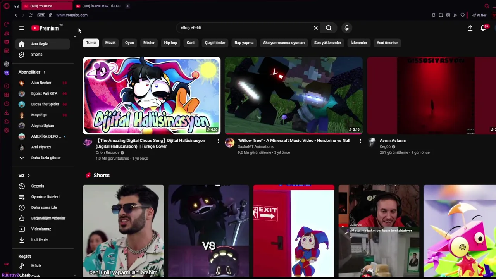The height and width of the screenshot is (279, 496).
Task: Expand the Abonelikler section chevron
Action: [45, 72]
